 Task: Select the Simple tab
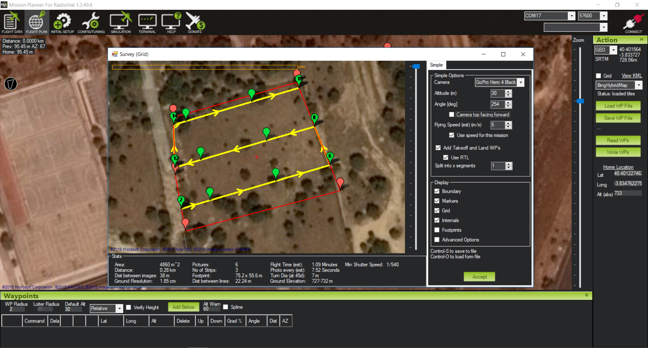[436, 65]
